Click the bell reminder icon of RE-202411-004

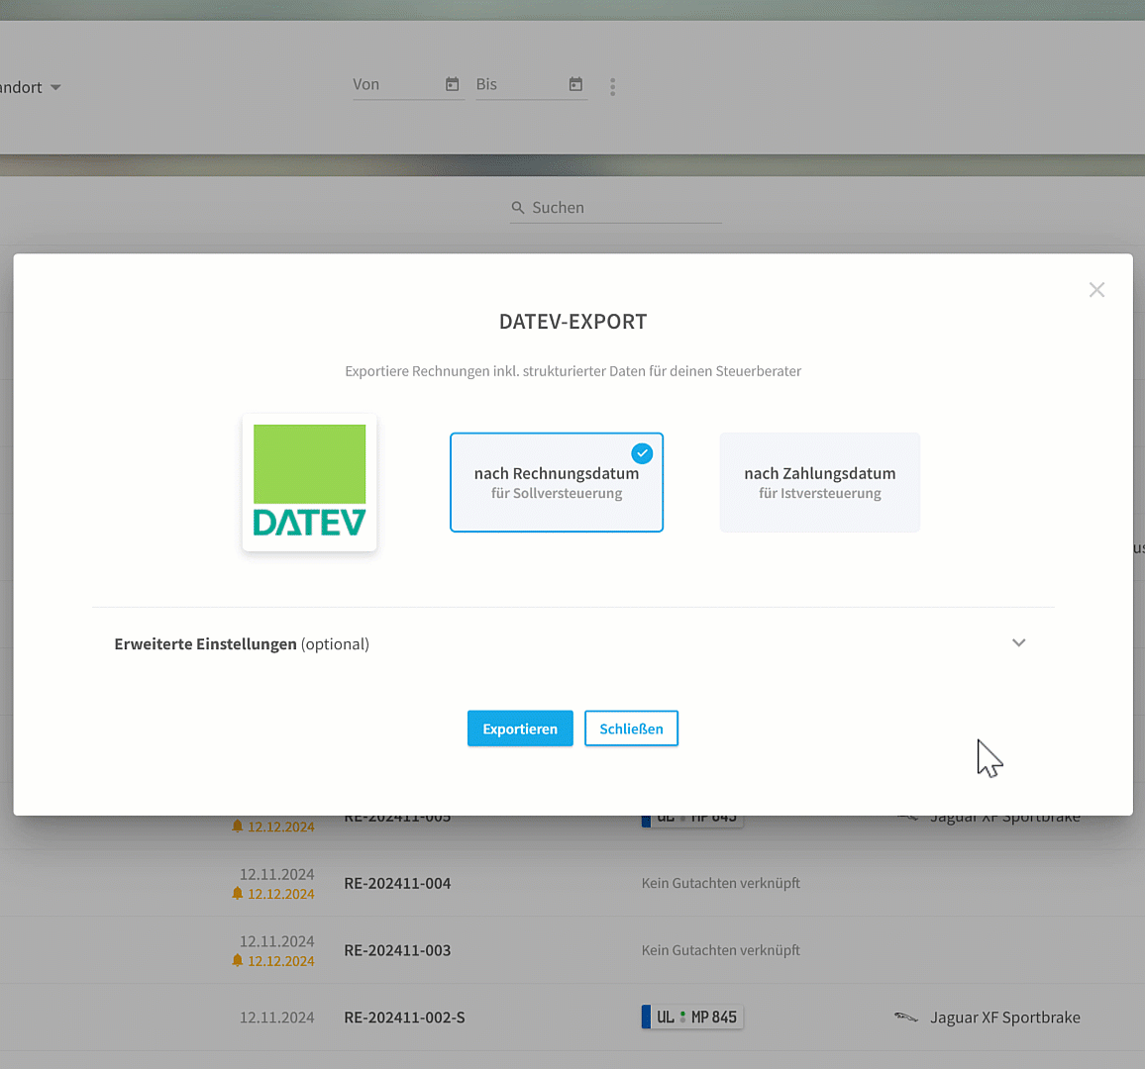(238, 893)
